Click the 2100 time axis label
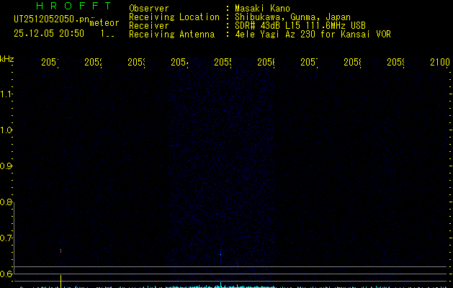The height and width of the screenshot is (288, 453). 440,62
